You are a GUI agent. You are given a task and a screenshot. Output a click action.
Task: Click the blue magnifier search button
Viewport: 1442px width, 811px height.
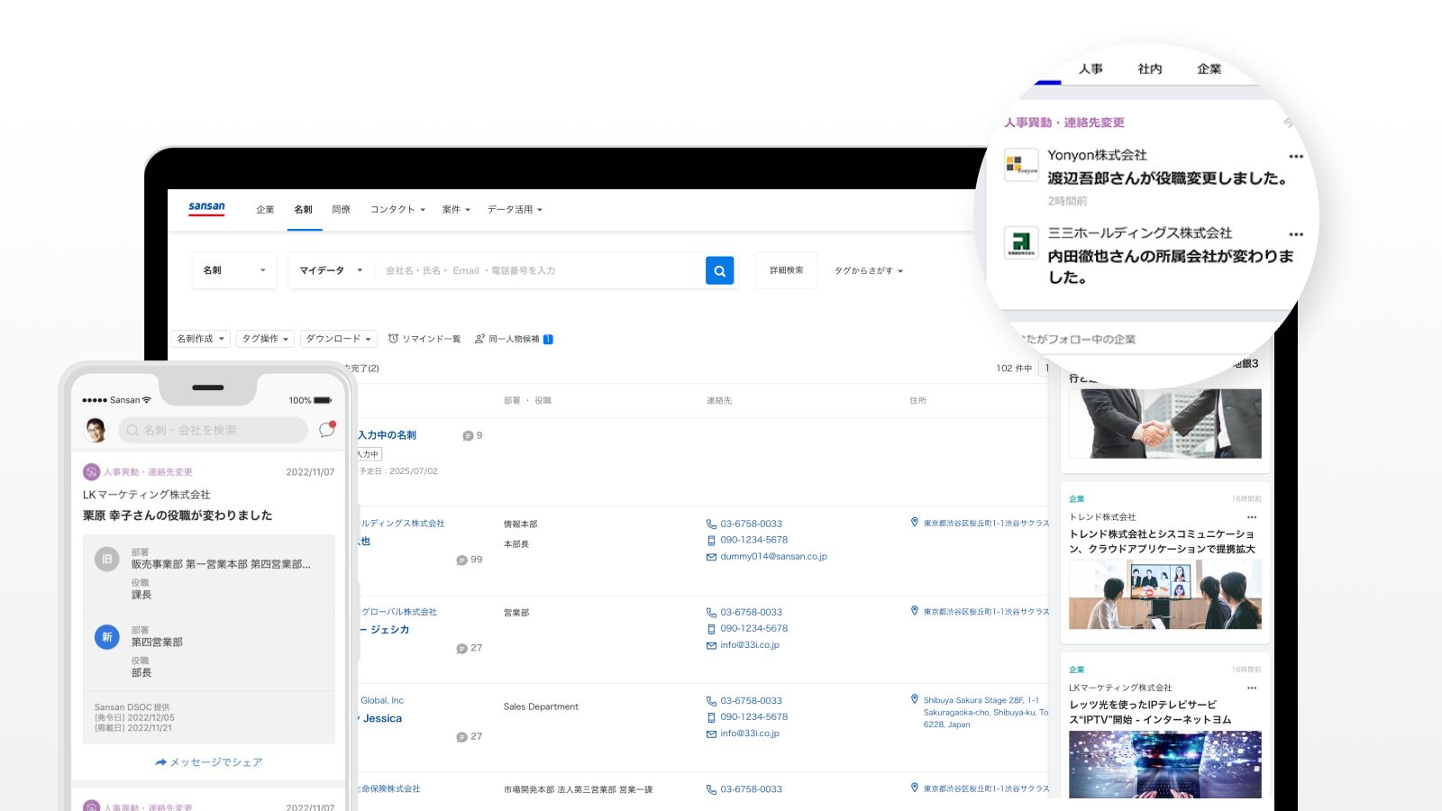coord(719,270)
